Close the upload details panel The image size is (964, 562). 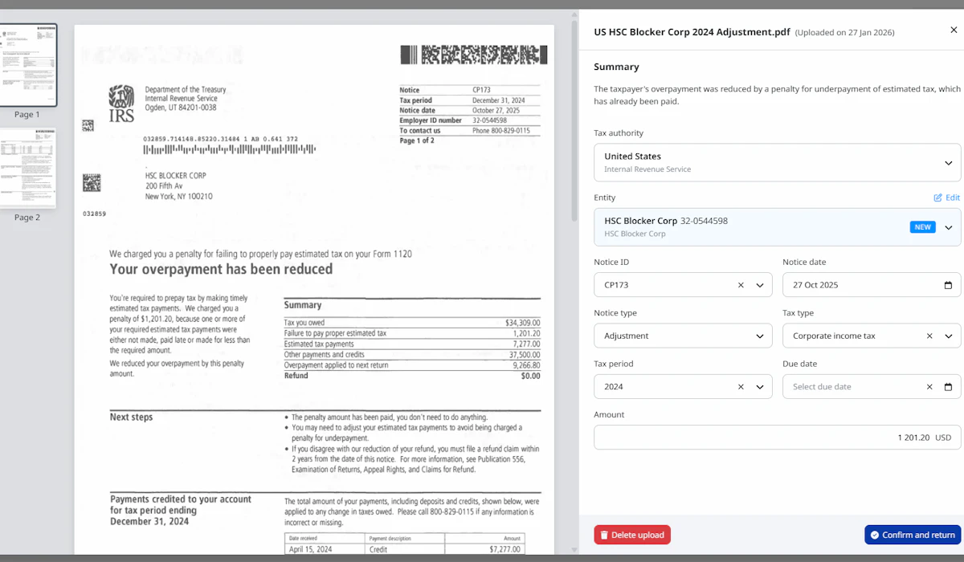(x=954, y=31)
